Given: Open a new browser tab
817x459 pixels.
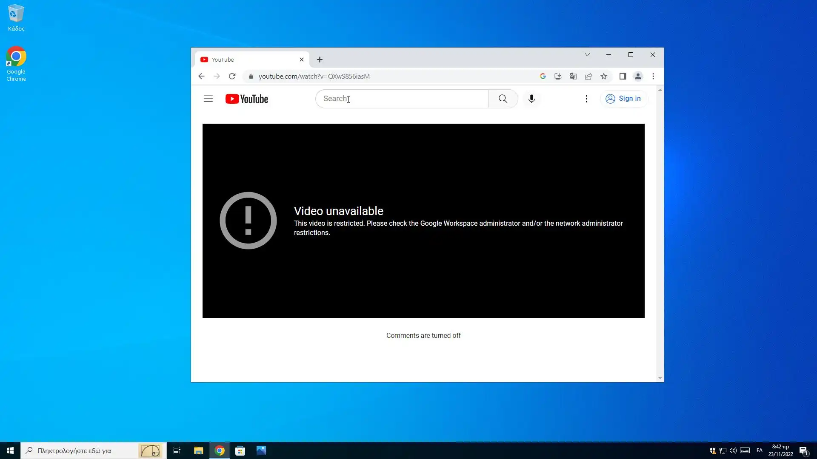Looking at the screenshot, I should coord(320,59).
